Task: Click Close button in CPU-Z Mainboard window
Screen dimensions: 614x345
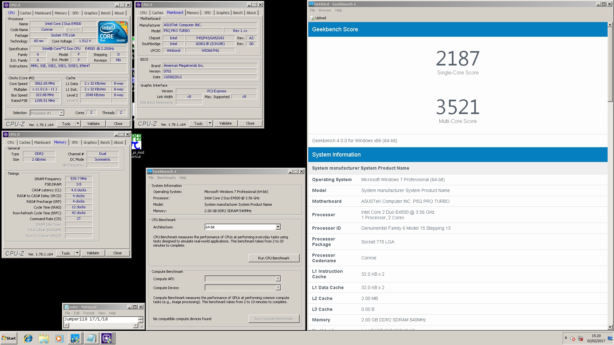Action: coord(250,123)
